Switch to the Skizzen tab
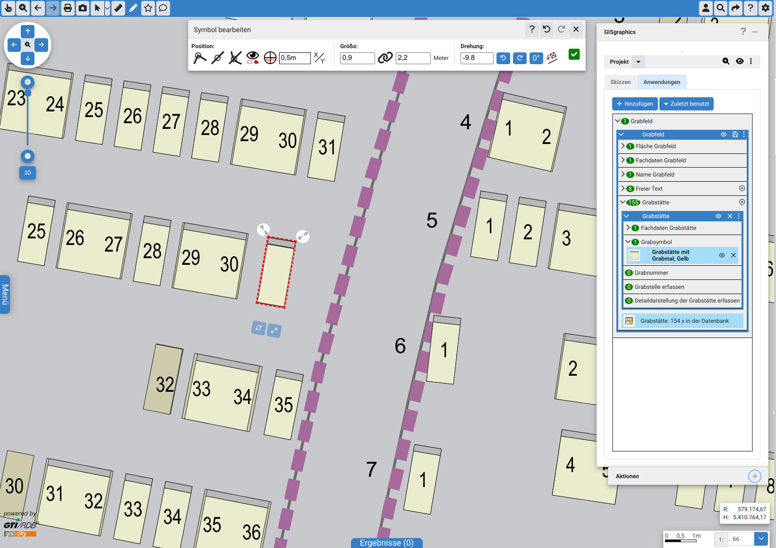Viewport: 776px width, 548px height. tap(620, 82)
